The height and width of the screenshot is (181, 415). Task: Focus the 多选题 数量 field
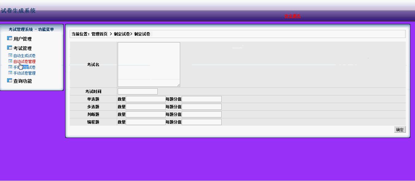[x=146, y=107]
